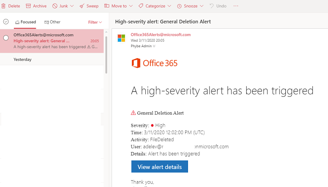
Task: Click the Junk blocked-circle icon
Action: (x=55, y=6)
